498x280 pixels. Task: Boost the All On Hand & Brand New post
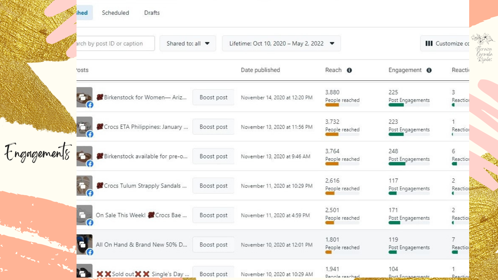pos(213,244)
